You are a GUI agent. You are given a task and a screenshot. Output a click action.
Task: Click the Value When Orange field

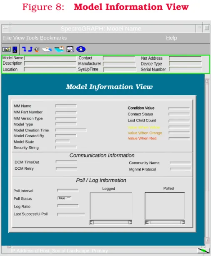[179, 133]
